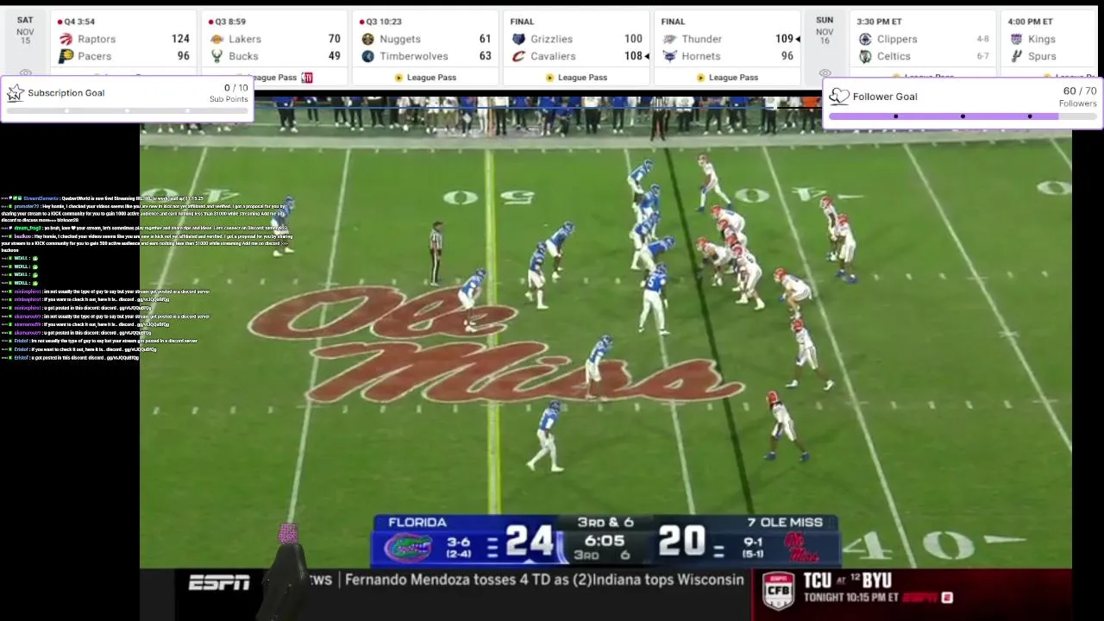Click the 6:05 game clock
The width and height of the screenshot is (1104, 621).
click(x=604, y=541)
